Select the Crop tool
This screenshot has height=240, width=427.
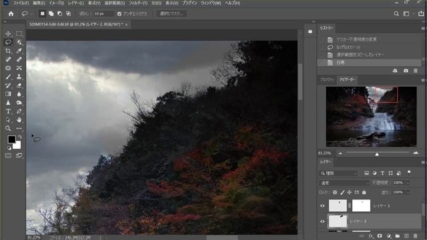click(x=8, y=51)
